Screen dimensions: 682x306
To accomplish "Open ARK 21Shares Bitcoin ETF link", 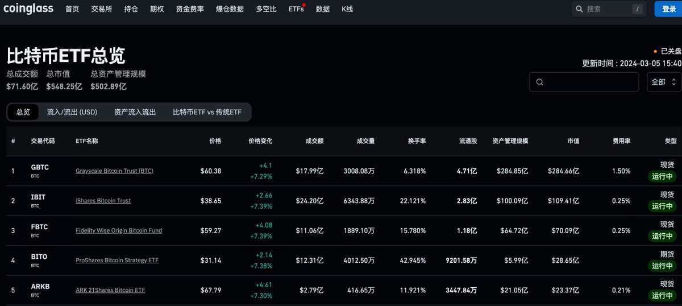I will coord(110,290).
